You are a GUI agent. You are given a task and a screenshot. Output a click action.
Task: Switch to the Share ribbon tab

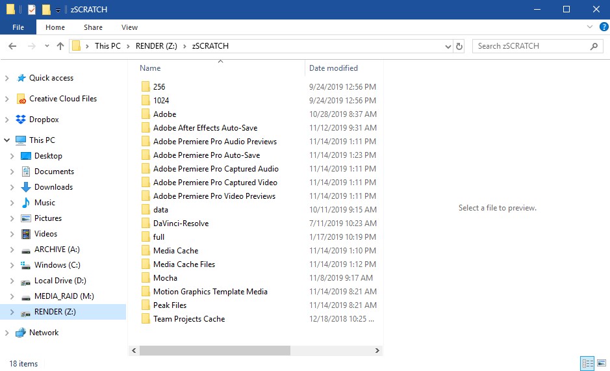point(93,27)
